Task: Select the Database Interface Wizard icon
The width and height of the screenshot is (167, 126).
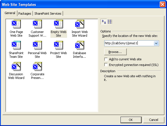Action: pyautogui.click(x=80, y=45)
